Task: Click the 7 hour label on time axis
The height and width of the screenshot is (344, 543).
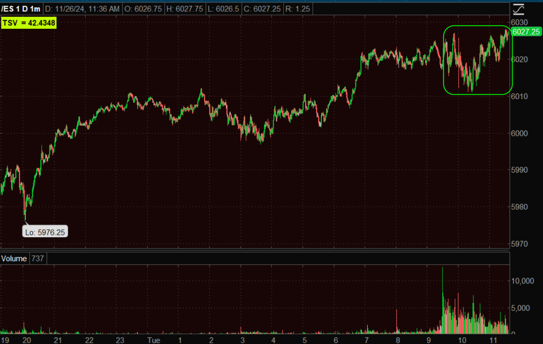Action: (x=367, y=340)
